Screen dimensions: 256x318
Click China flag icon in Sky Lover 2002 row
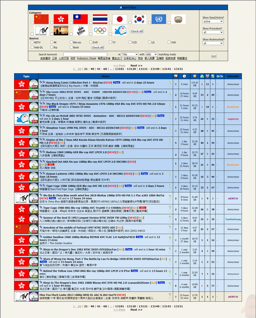pos(22,95)
